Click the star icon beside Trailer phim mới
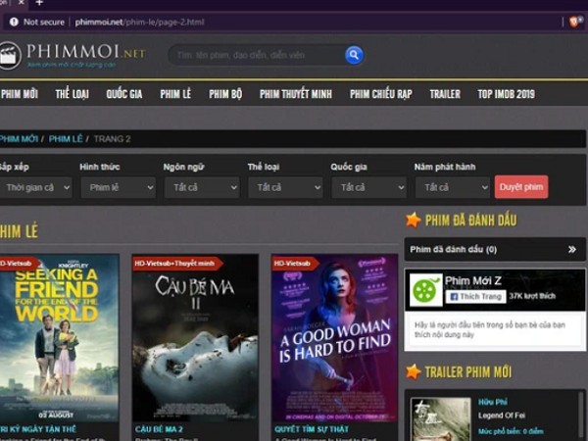588x441 pixels. [x=413, y=371]
